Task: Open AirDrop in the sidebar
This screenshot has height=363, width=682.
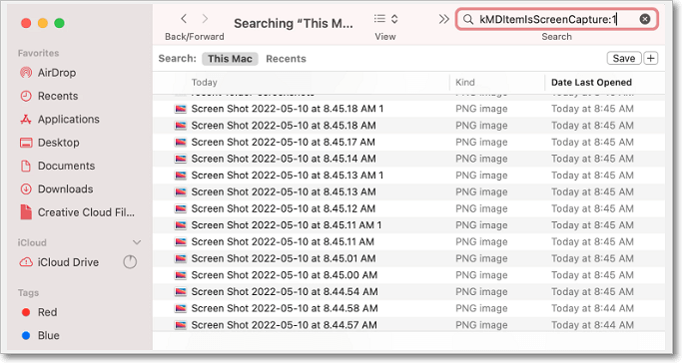Action: (x=48, y=73)
